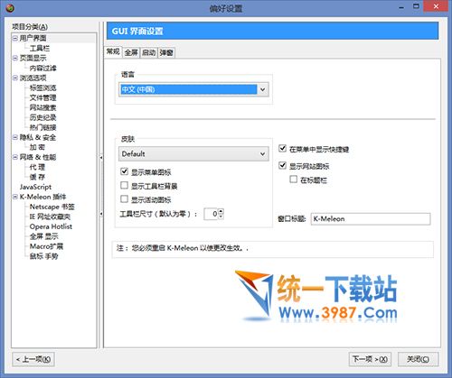Viewport: 452px width, 378px height.
Task: Select JavaScript in category tree
Action: pos(35,187)
